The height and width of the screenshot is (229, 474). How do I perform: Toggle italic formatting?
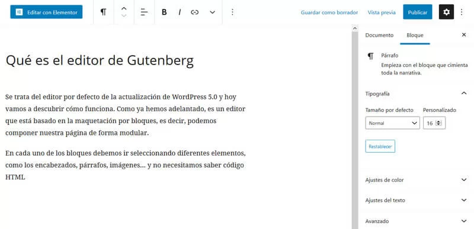pos(180,12)
